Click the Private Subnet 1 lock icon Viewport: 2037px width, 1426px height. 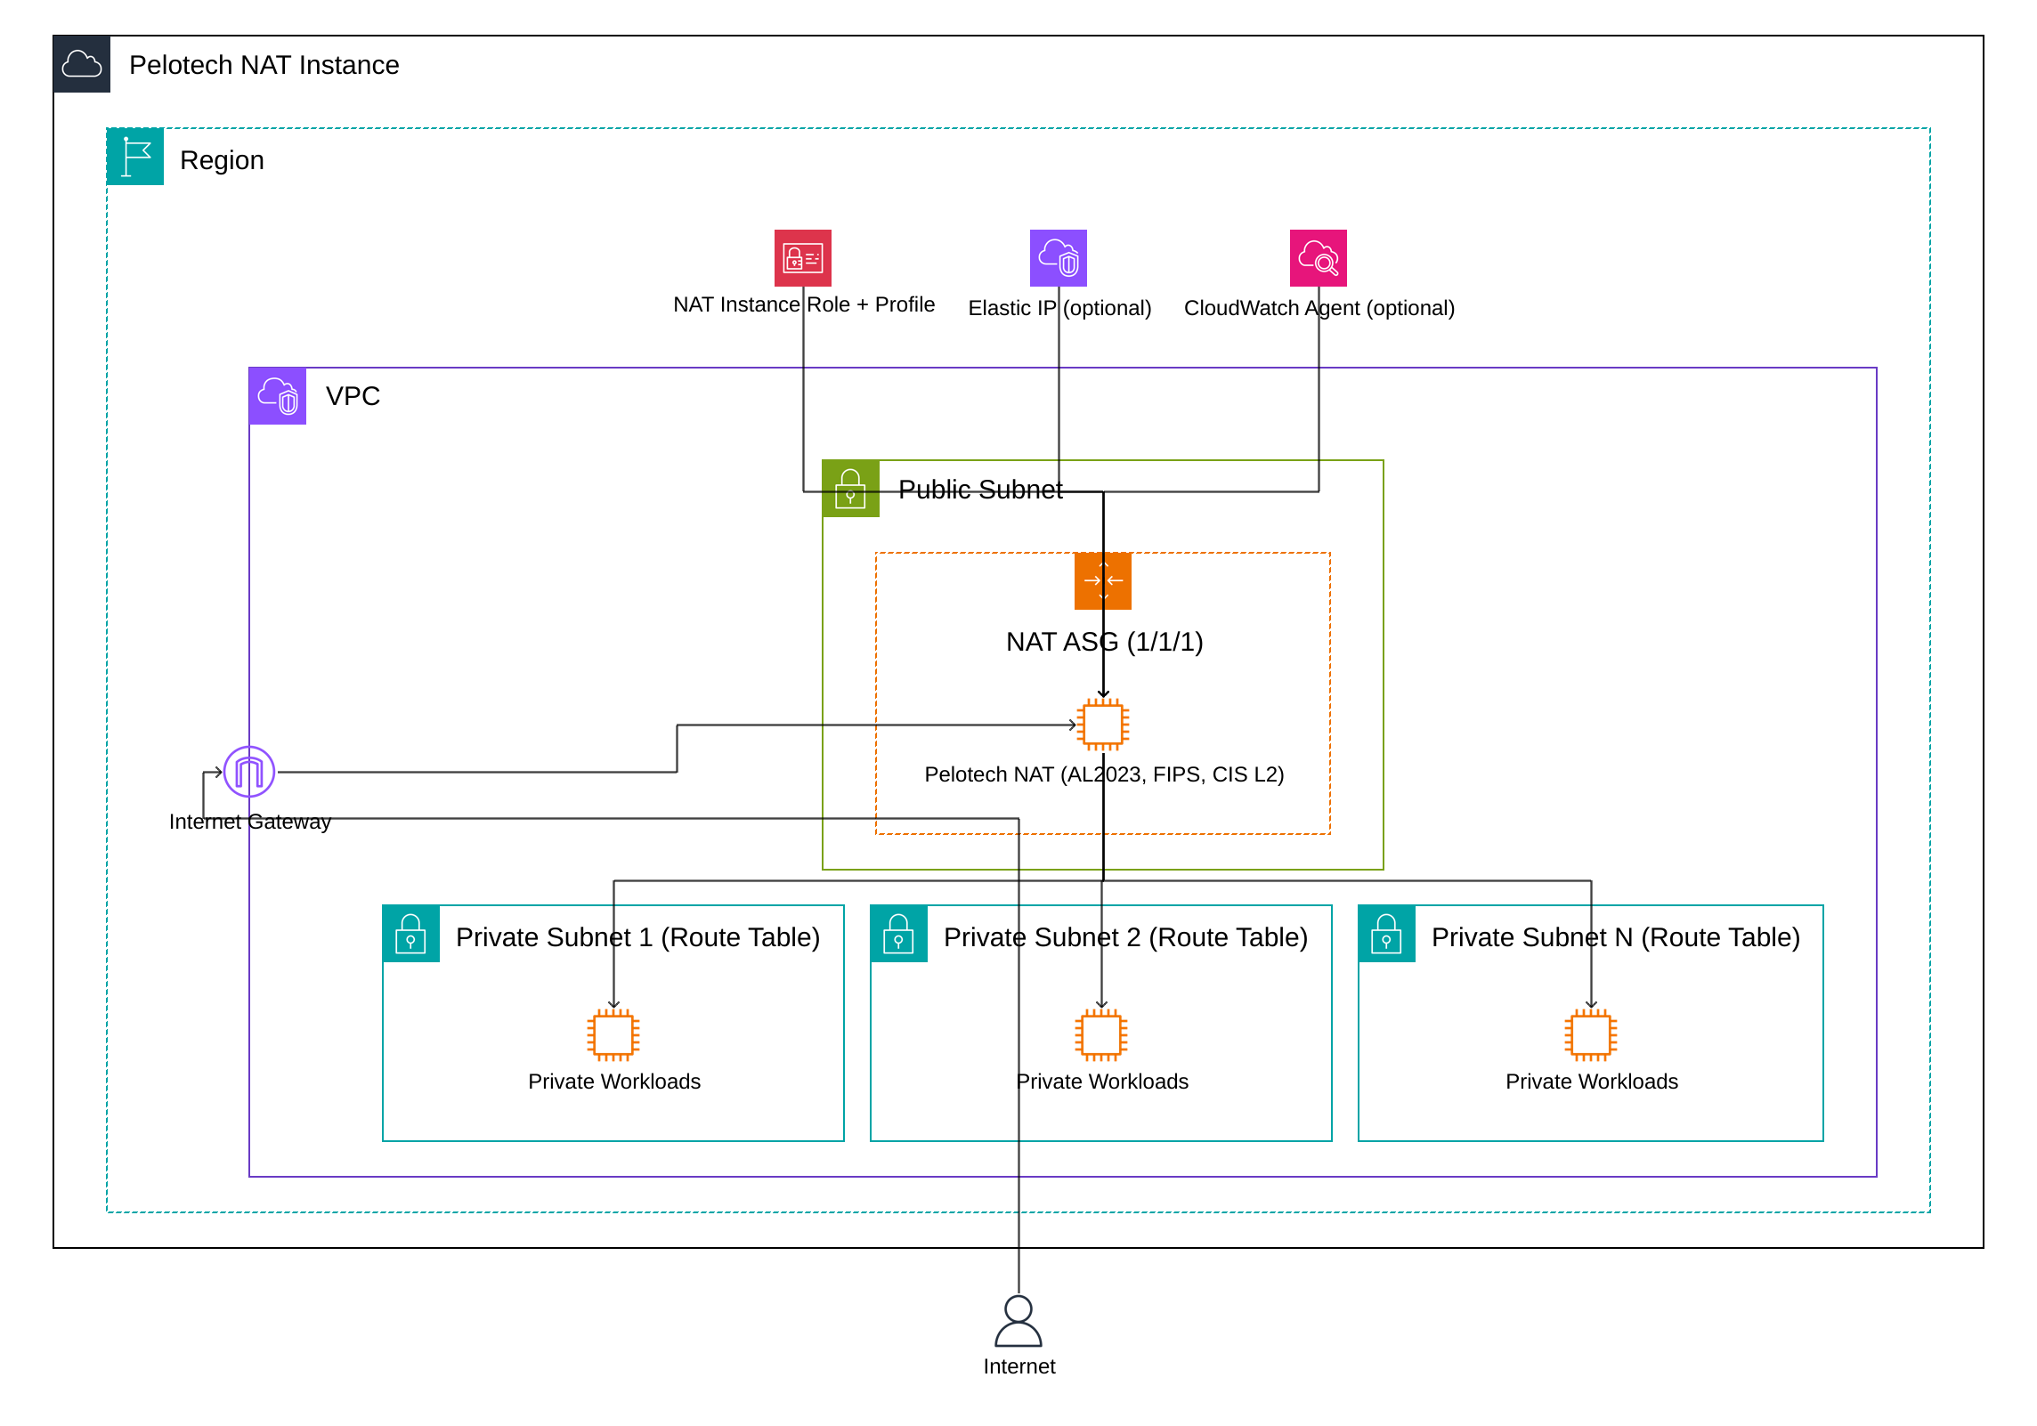[x=411, y=934]
